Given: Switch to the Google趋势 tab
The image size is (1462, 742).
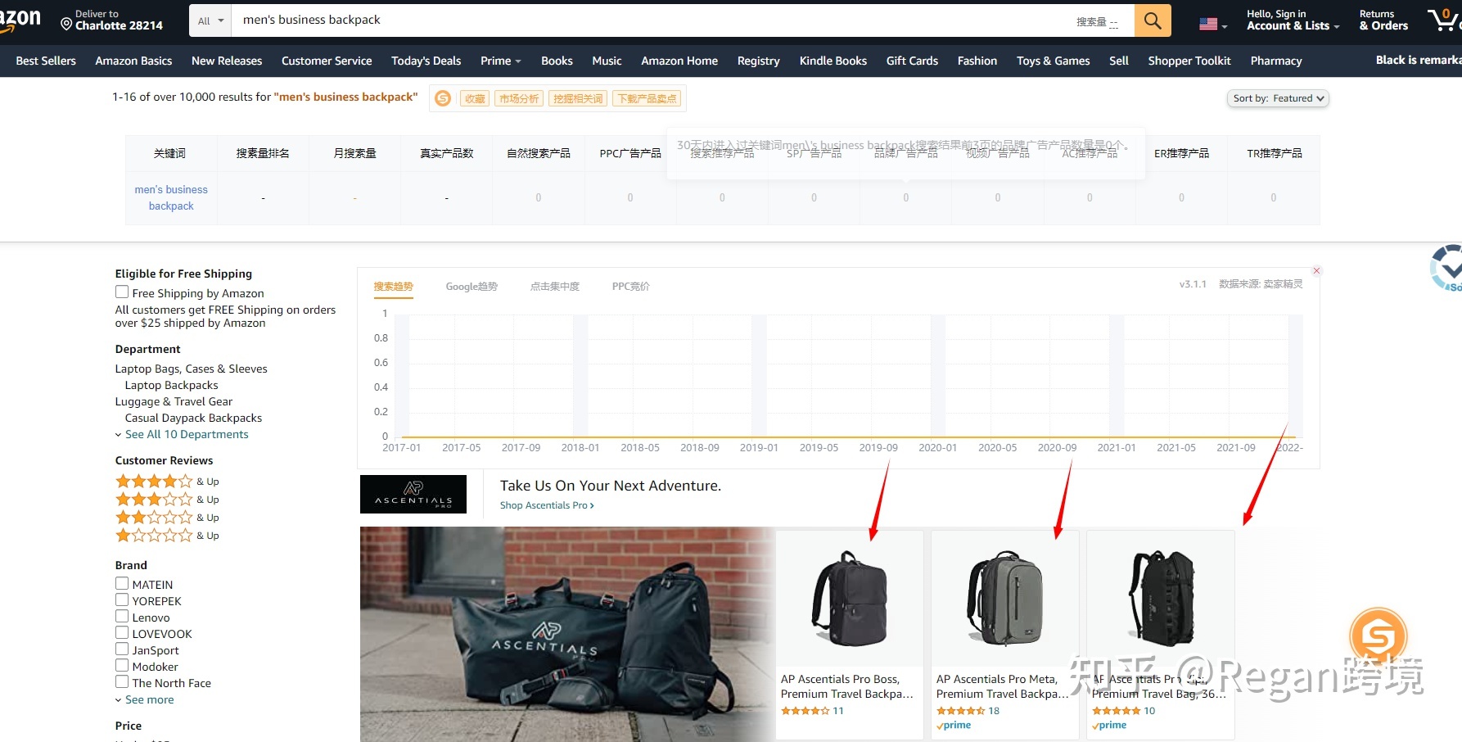Looking at the screenshot, I should pos(472,287).
